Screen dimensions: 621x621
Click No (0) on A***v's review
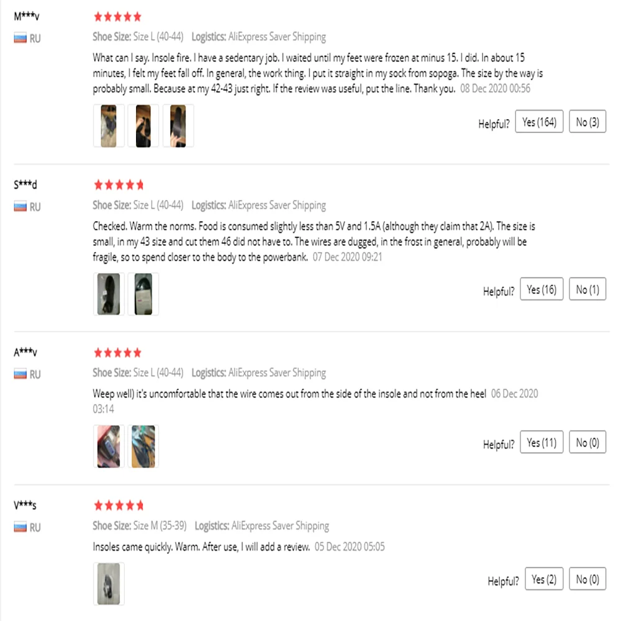tap(587, 443)
